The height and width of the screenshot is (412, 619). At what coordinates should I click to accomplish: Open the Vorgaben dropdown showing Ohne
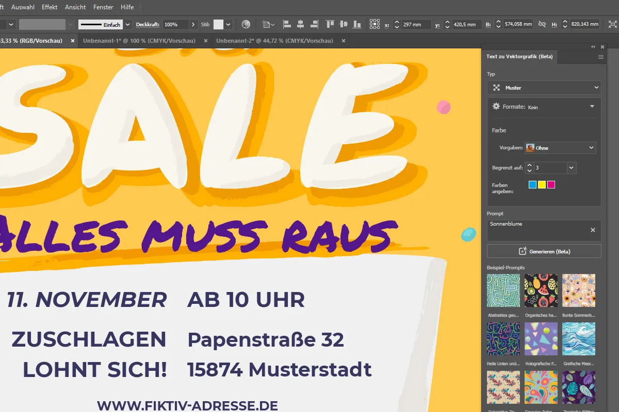(560, 148)
